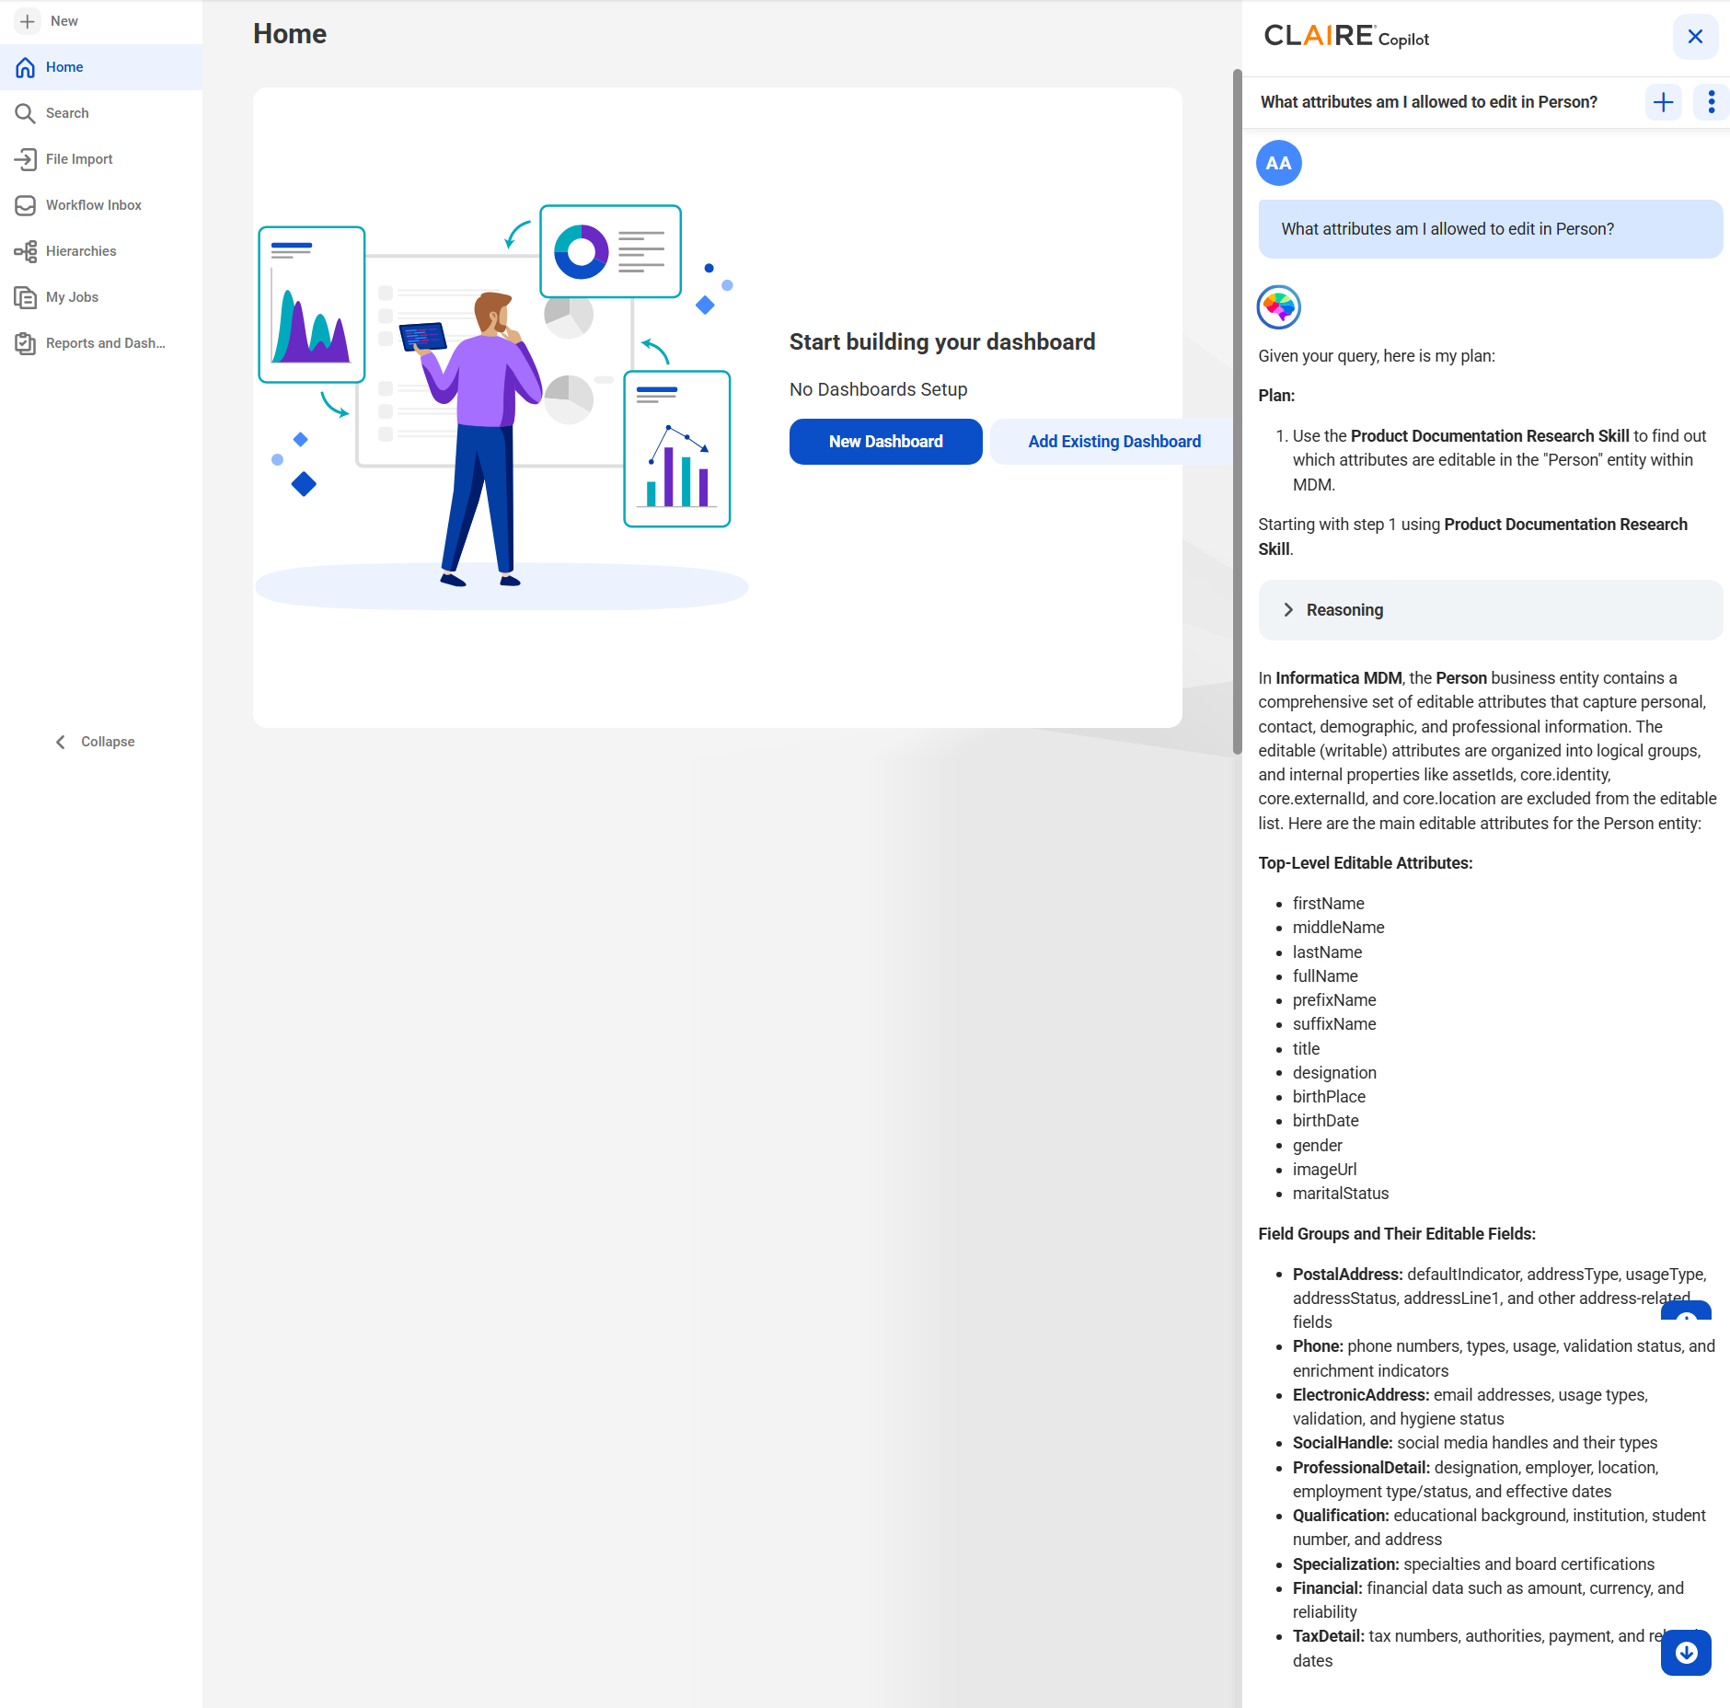
Task: Click the main page vertical scrollbar
Action: (1238, 412)
